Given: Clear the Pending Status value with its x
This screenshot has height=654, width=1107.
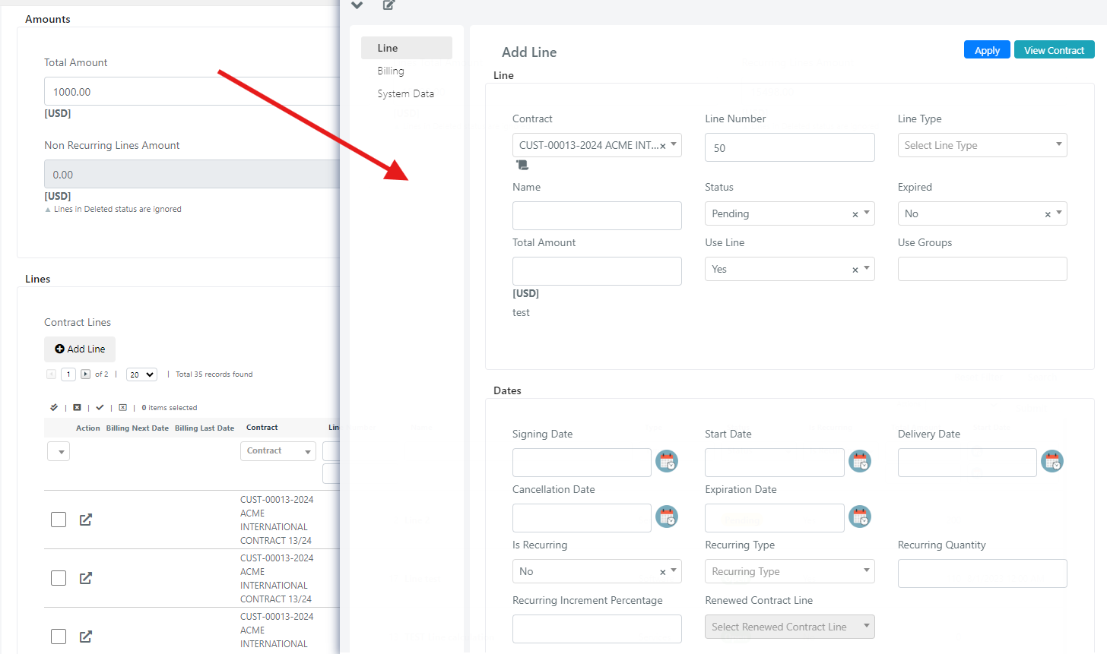Looking at the screenshot, I should (855, 214).
